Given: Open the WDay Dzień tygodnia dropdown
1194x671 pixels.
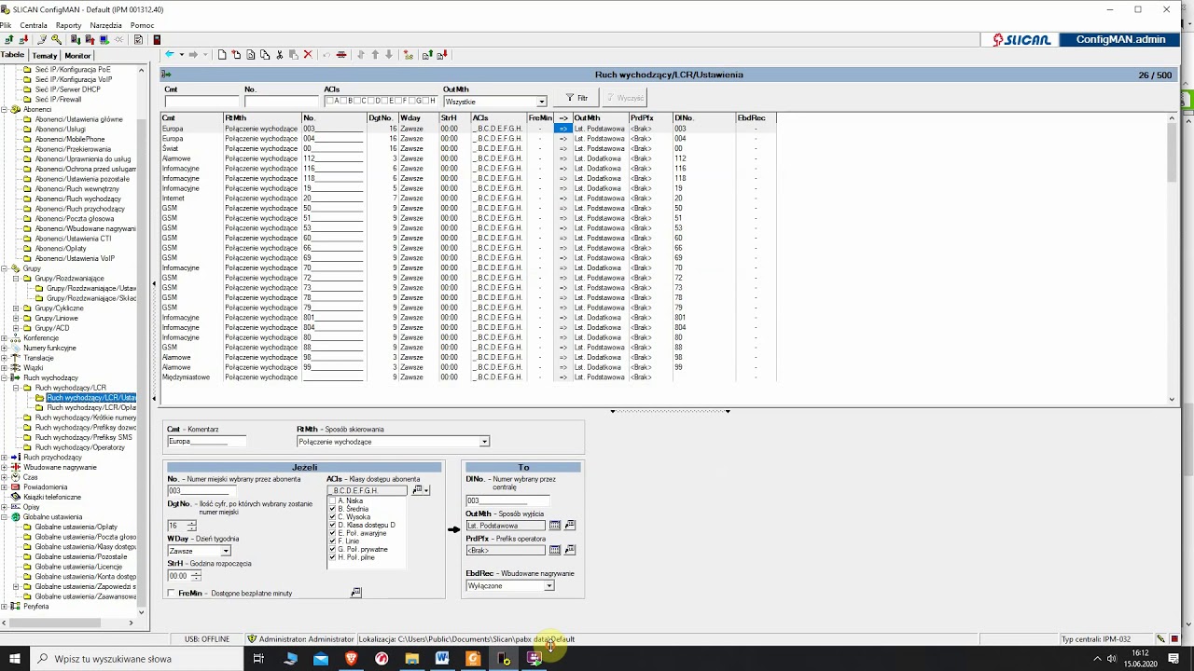Looking at the screenshot, I should tap(225, 551).
